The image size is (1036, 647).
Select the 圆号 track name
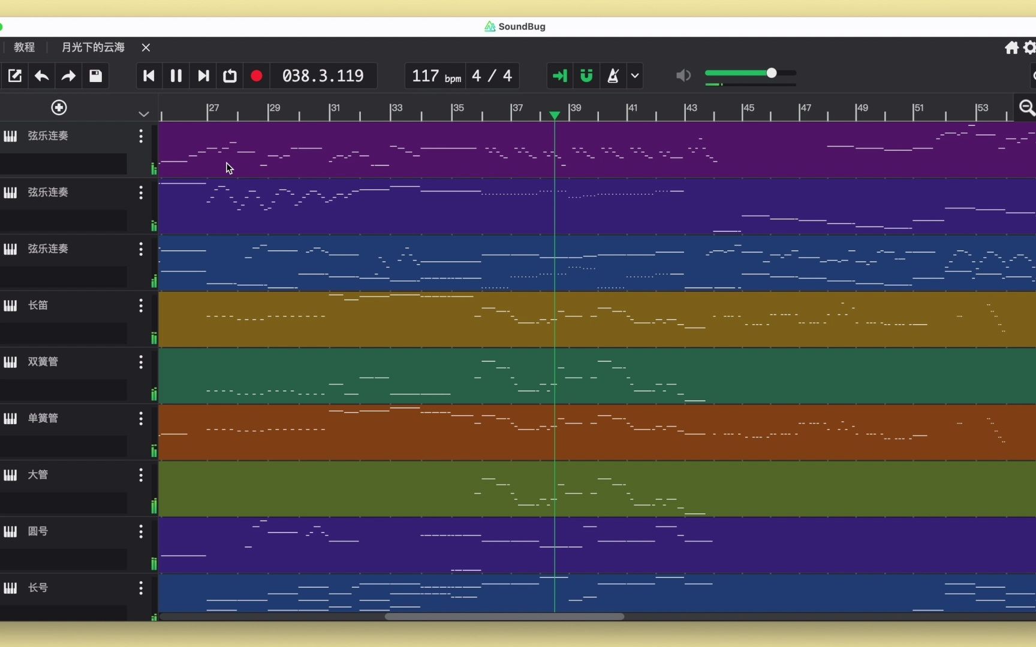(38, 531)
